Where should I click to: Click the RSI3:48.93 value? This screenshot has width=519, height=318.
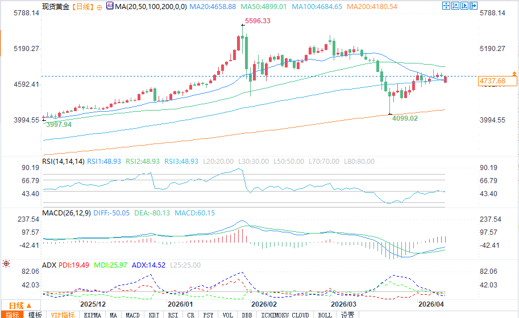[181, 161]
